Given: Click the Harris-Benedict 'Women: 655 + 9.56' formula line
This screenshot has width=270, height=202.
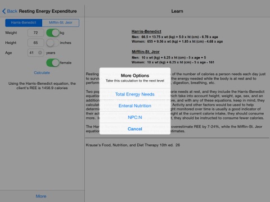Looking at the screenshot, I should click(177, 42).
